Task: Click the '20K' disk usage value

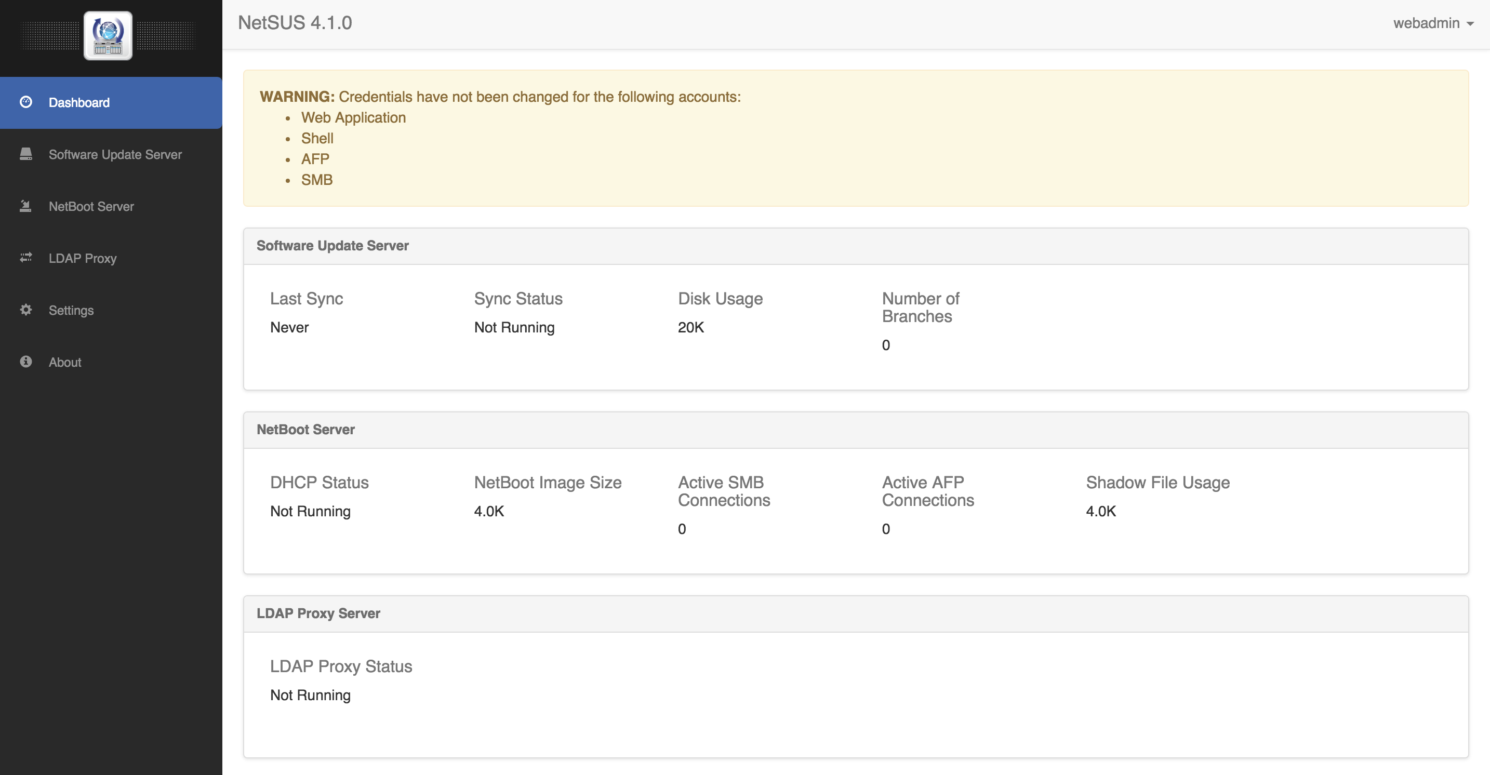Action: click(x=690, y=327)
